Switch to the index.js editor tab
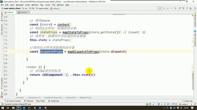 coord(10,12)
